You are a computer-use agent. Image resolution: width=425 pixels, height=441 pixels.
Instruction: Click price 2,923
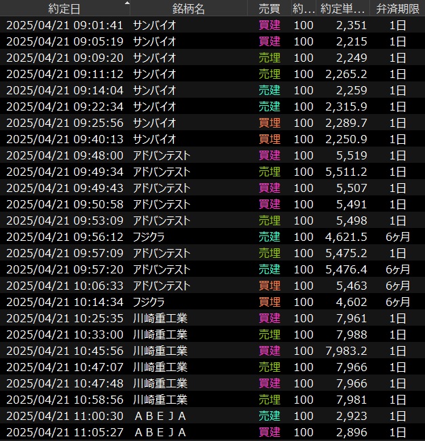point(352,417)
